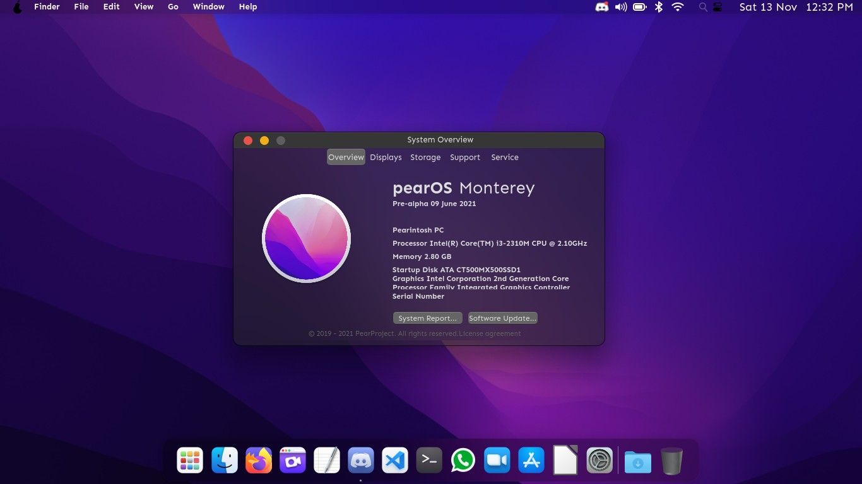
Task: Start WhatsApp
Action: (x=463, y=460)
